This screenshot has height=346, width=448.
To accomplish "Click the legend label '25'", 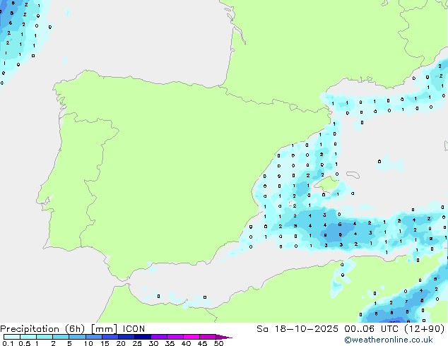I will 137,343.
